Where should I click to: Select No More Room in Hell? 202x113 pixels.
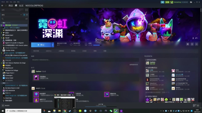(12, 88)
